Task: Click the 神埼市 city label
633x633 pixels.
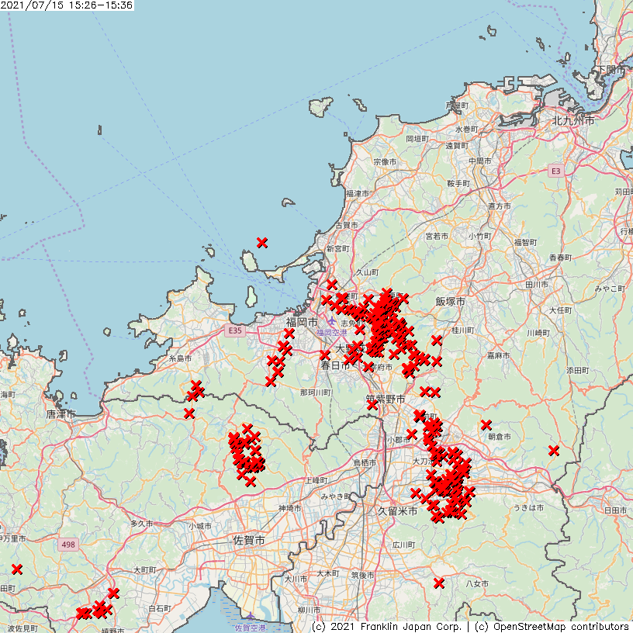Action: (289, 508)
